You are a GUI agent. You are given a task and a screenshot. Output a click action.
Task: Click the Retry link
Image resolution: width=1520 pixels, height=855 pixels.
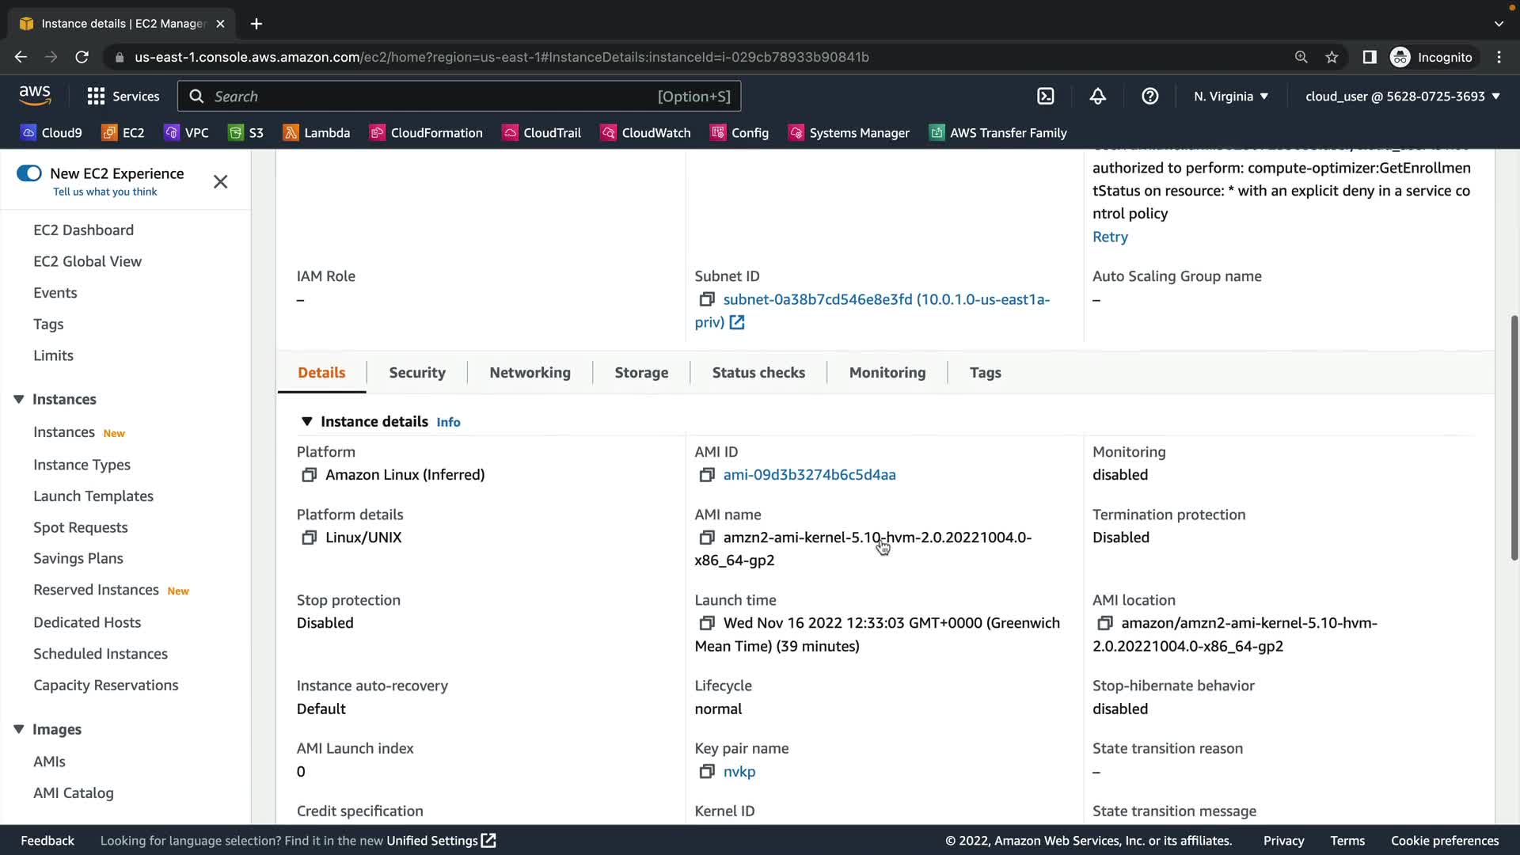(1110, 237)
